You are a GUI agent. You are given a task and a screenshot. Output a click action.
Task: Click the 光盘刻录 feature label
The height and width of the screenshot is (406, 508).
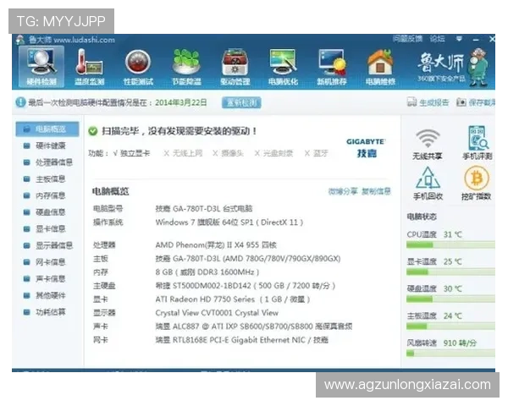pos(278,153)
